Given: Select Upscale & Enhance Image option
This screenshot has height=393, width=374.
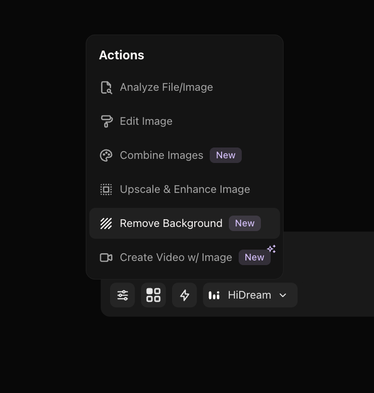Looking at the screenshot, I should pyautogui.click(x=184, y=189).
